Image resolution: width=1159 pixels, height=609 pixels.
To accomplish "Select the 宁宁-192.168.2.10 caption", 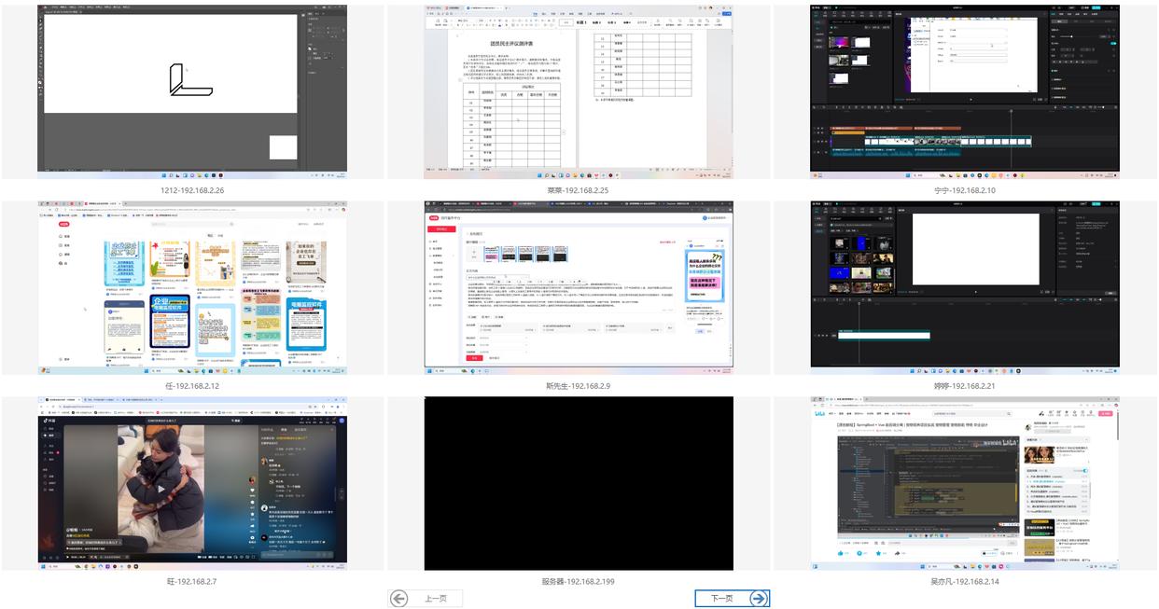I will pos(964,190).
